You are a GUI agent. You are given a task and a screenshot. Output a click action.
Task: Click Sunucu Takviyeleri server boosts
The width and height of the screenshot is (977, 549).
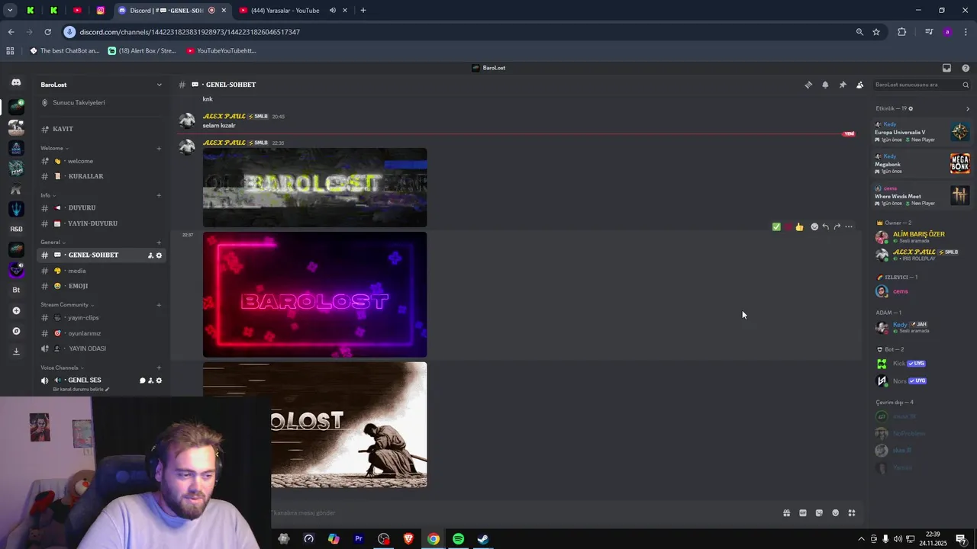(102, 103)
